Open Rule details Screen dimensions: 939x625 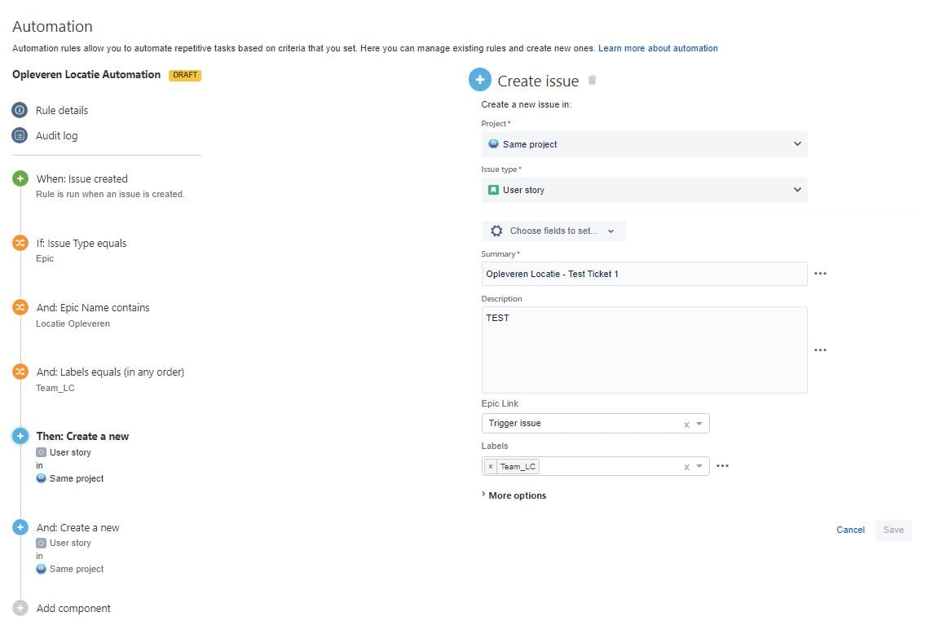(62, 110)
